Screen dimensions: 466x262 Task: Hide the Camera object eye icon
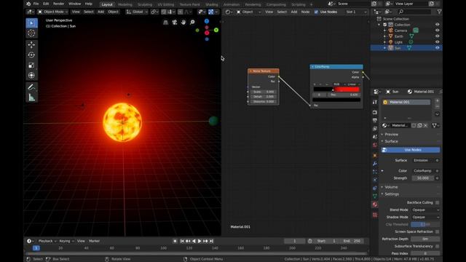(x=437, y=31)
